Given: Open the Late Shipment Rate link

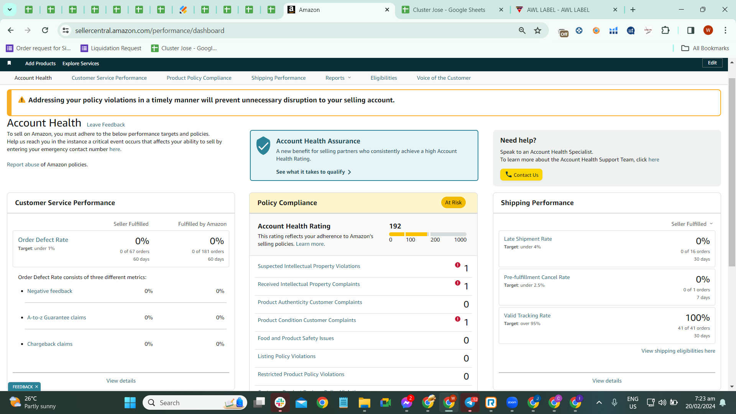Looking at the screenshot, I should [x=528, y=239].
